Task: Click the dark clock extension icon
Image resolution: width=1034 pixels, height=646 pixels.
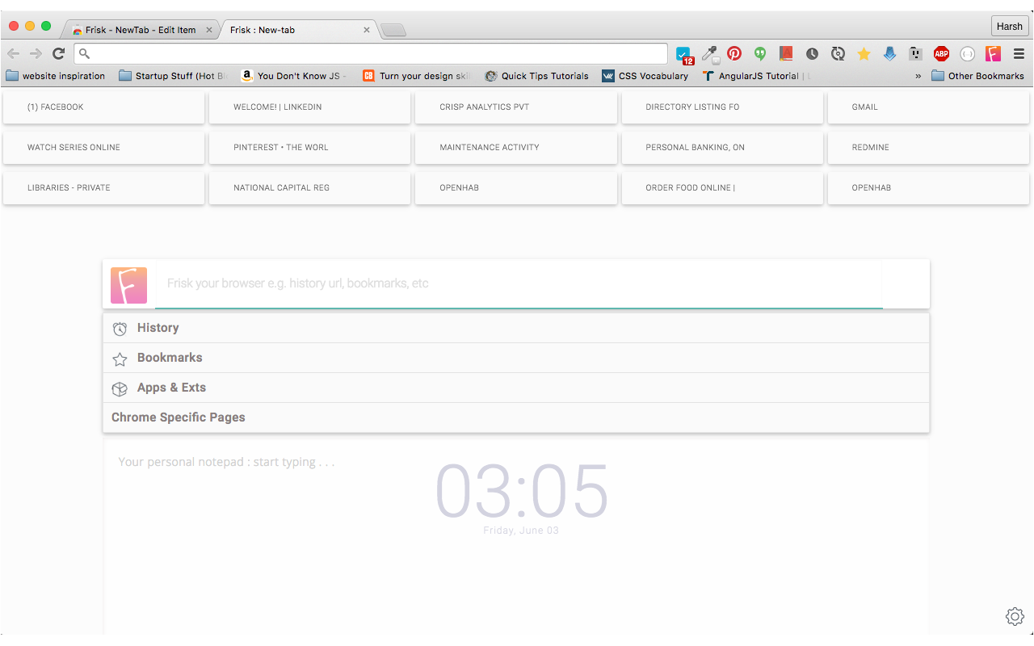Action: [x=812, y=53]
